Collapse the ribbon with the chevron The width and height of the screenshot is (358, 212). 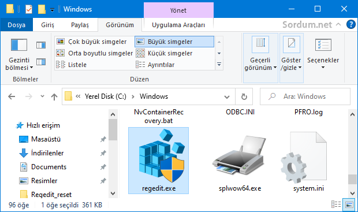click(x=338, y=24)
